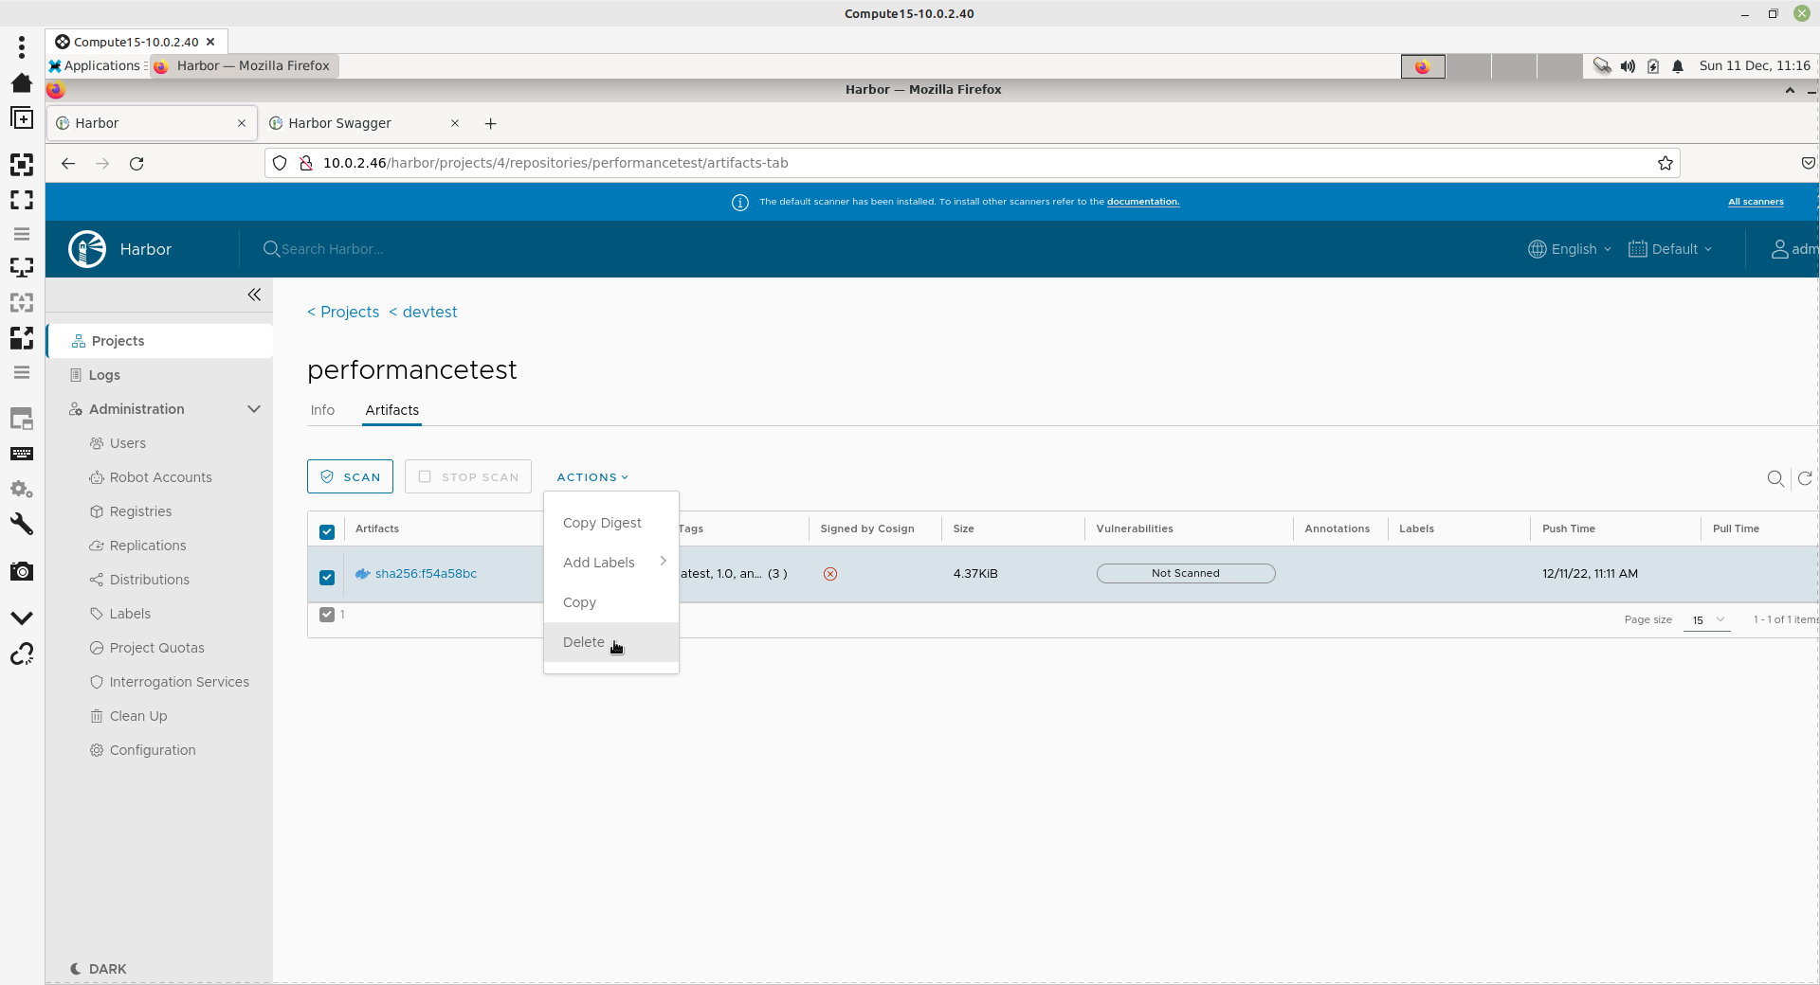The image size is (1820, 985).
Task: Collapse the Administration section
Action: tap(253, 409)
